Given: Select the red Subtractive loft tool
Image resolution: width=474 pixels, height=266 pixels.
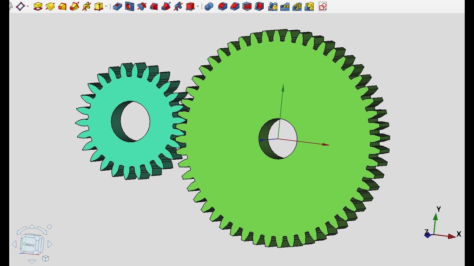Looking at the screenshot, I should [x=154, y=6].
